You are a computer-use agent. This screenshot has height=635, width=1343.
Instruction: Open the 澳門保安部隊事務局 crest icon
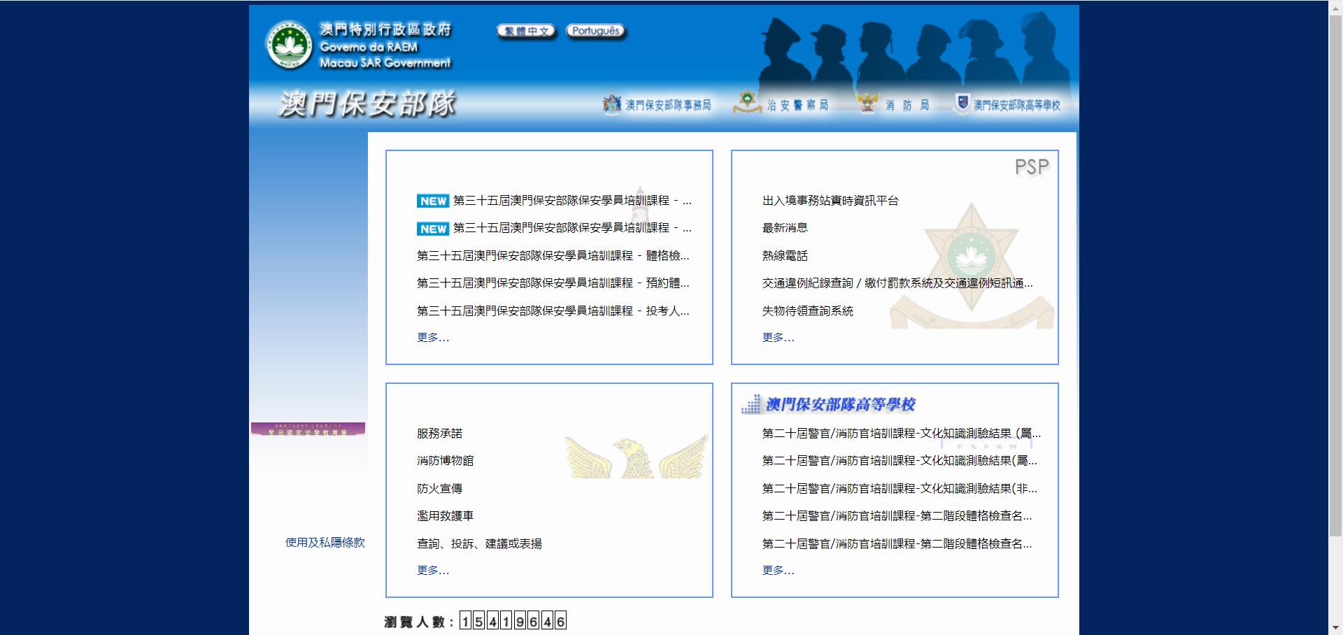coord(611,104)
